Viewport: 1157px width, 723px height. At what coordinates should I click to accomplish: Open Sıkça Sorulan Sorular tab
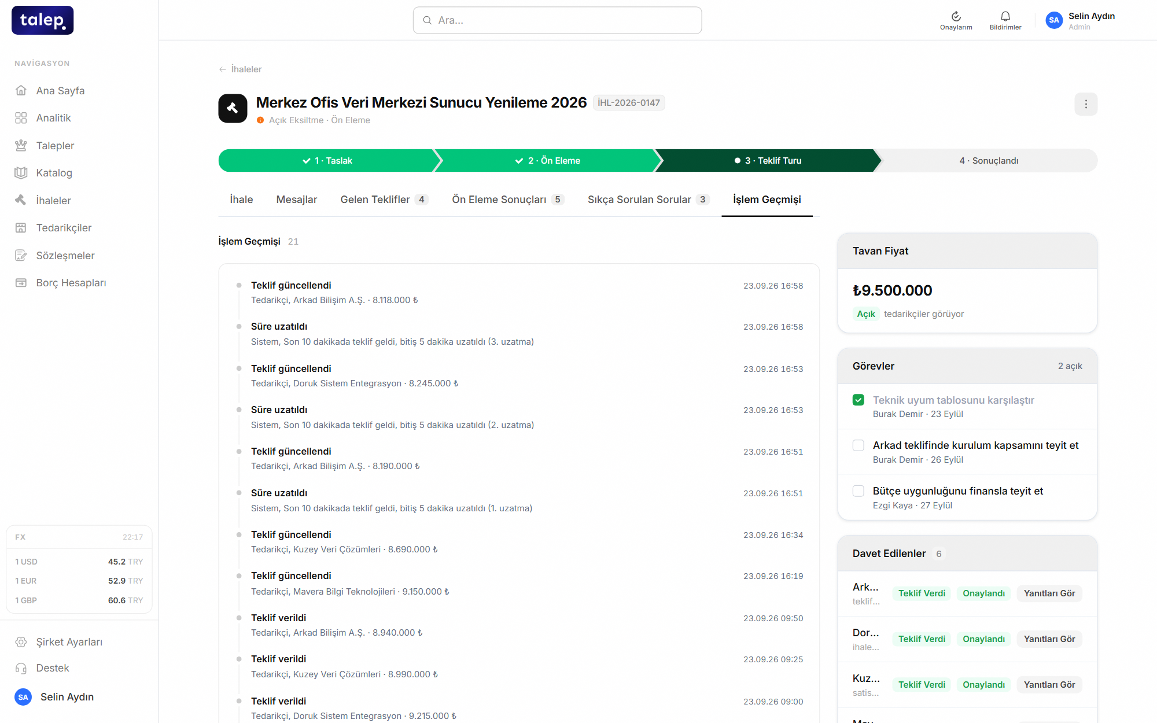648,200
